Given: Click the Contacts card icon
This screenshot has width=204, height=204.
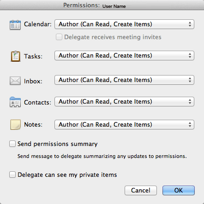Looking at the screenshot, I should pos(15,102).
